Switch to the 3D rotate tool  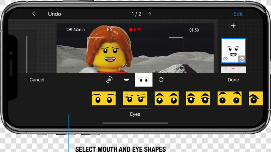[109, 80]
